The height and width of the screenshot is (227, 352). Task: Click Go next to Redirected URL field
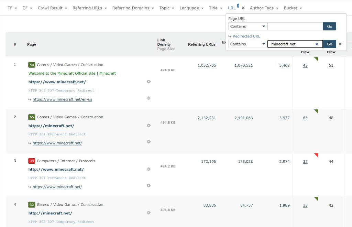pos(329,44)
